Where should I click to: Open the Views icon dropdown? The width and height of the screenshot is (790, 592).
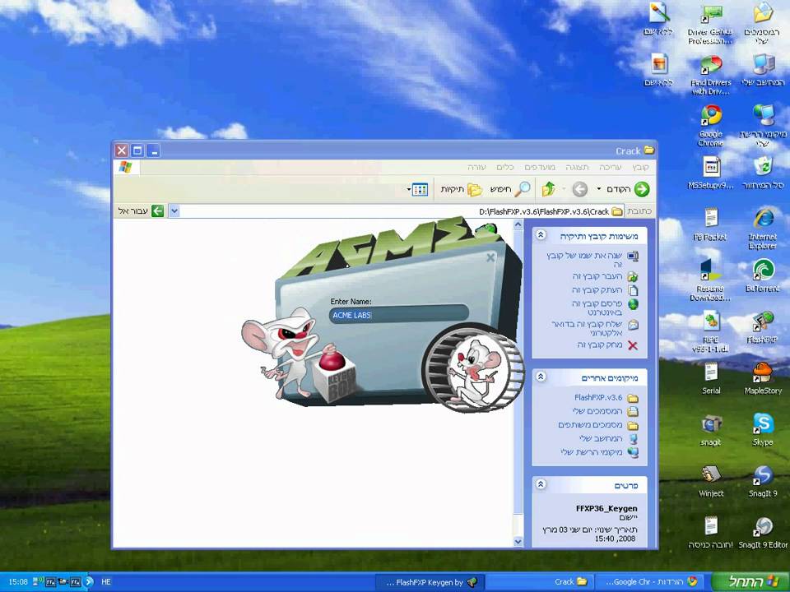point(417,189)
